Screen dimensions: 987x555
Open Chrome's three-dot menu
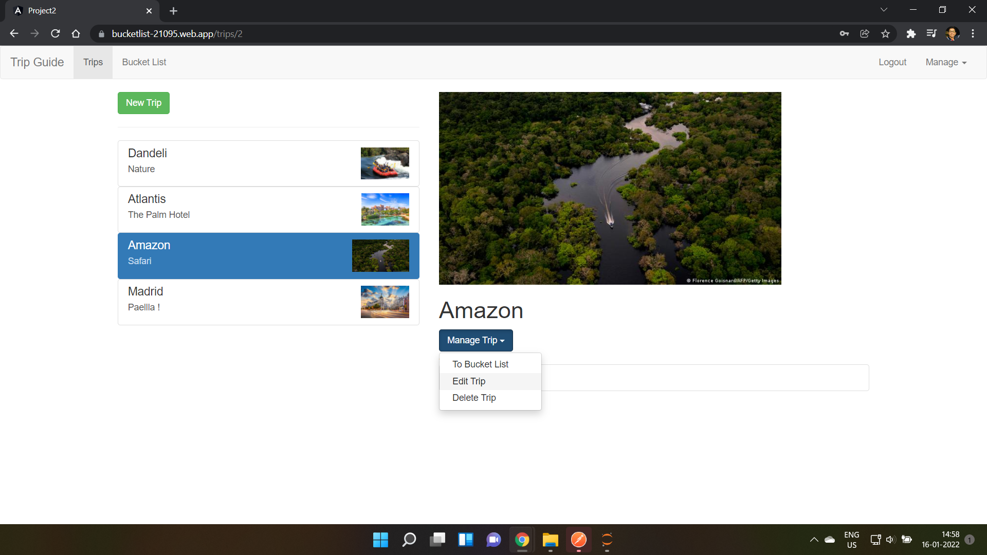tap(973, 34)
